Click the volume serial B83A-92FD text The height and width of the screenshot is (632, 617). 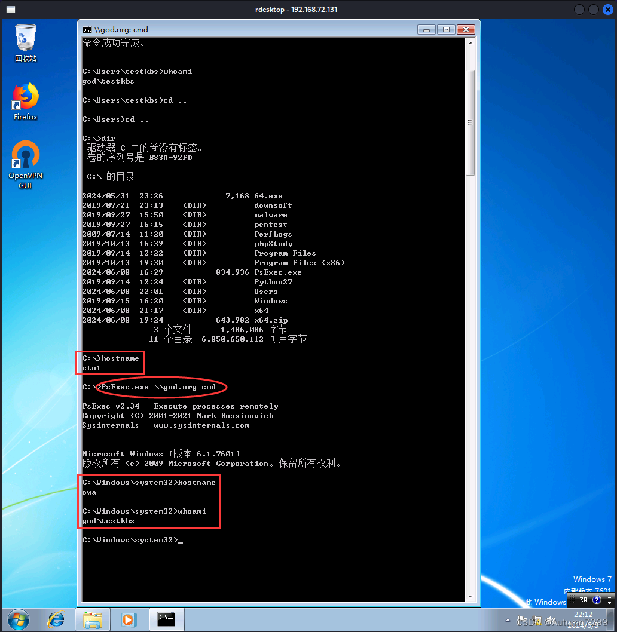pos(170,158)
